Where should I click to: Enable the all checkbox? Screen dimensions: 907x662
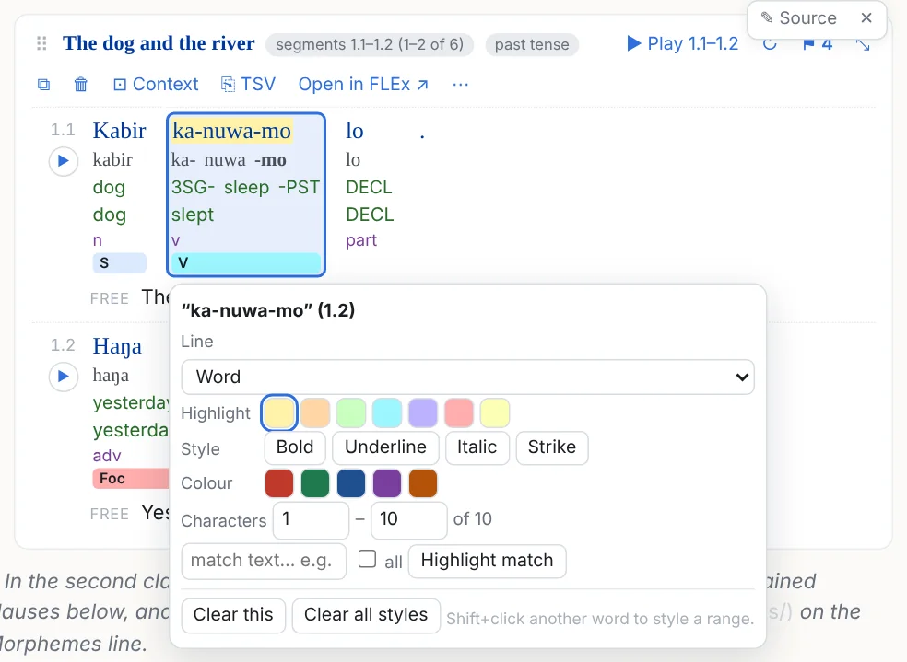tap(367, 559)
